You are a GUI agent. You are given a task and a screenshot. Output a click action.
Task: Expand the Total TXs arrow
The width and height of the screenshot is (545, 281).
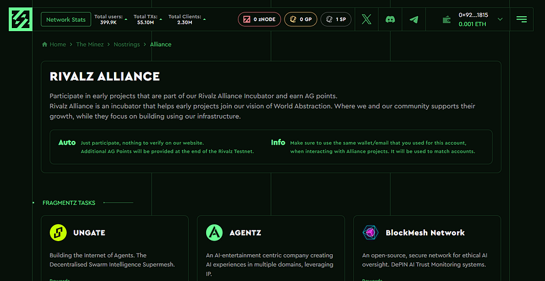click(161, 19)
